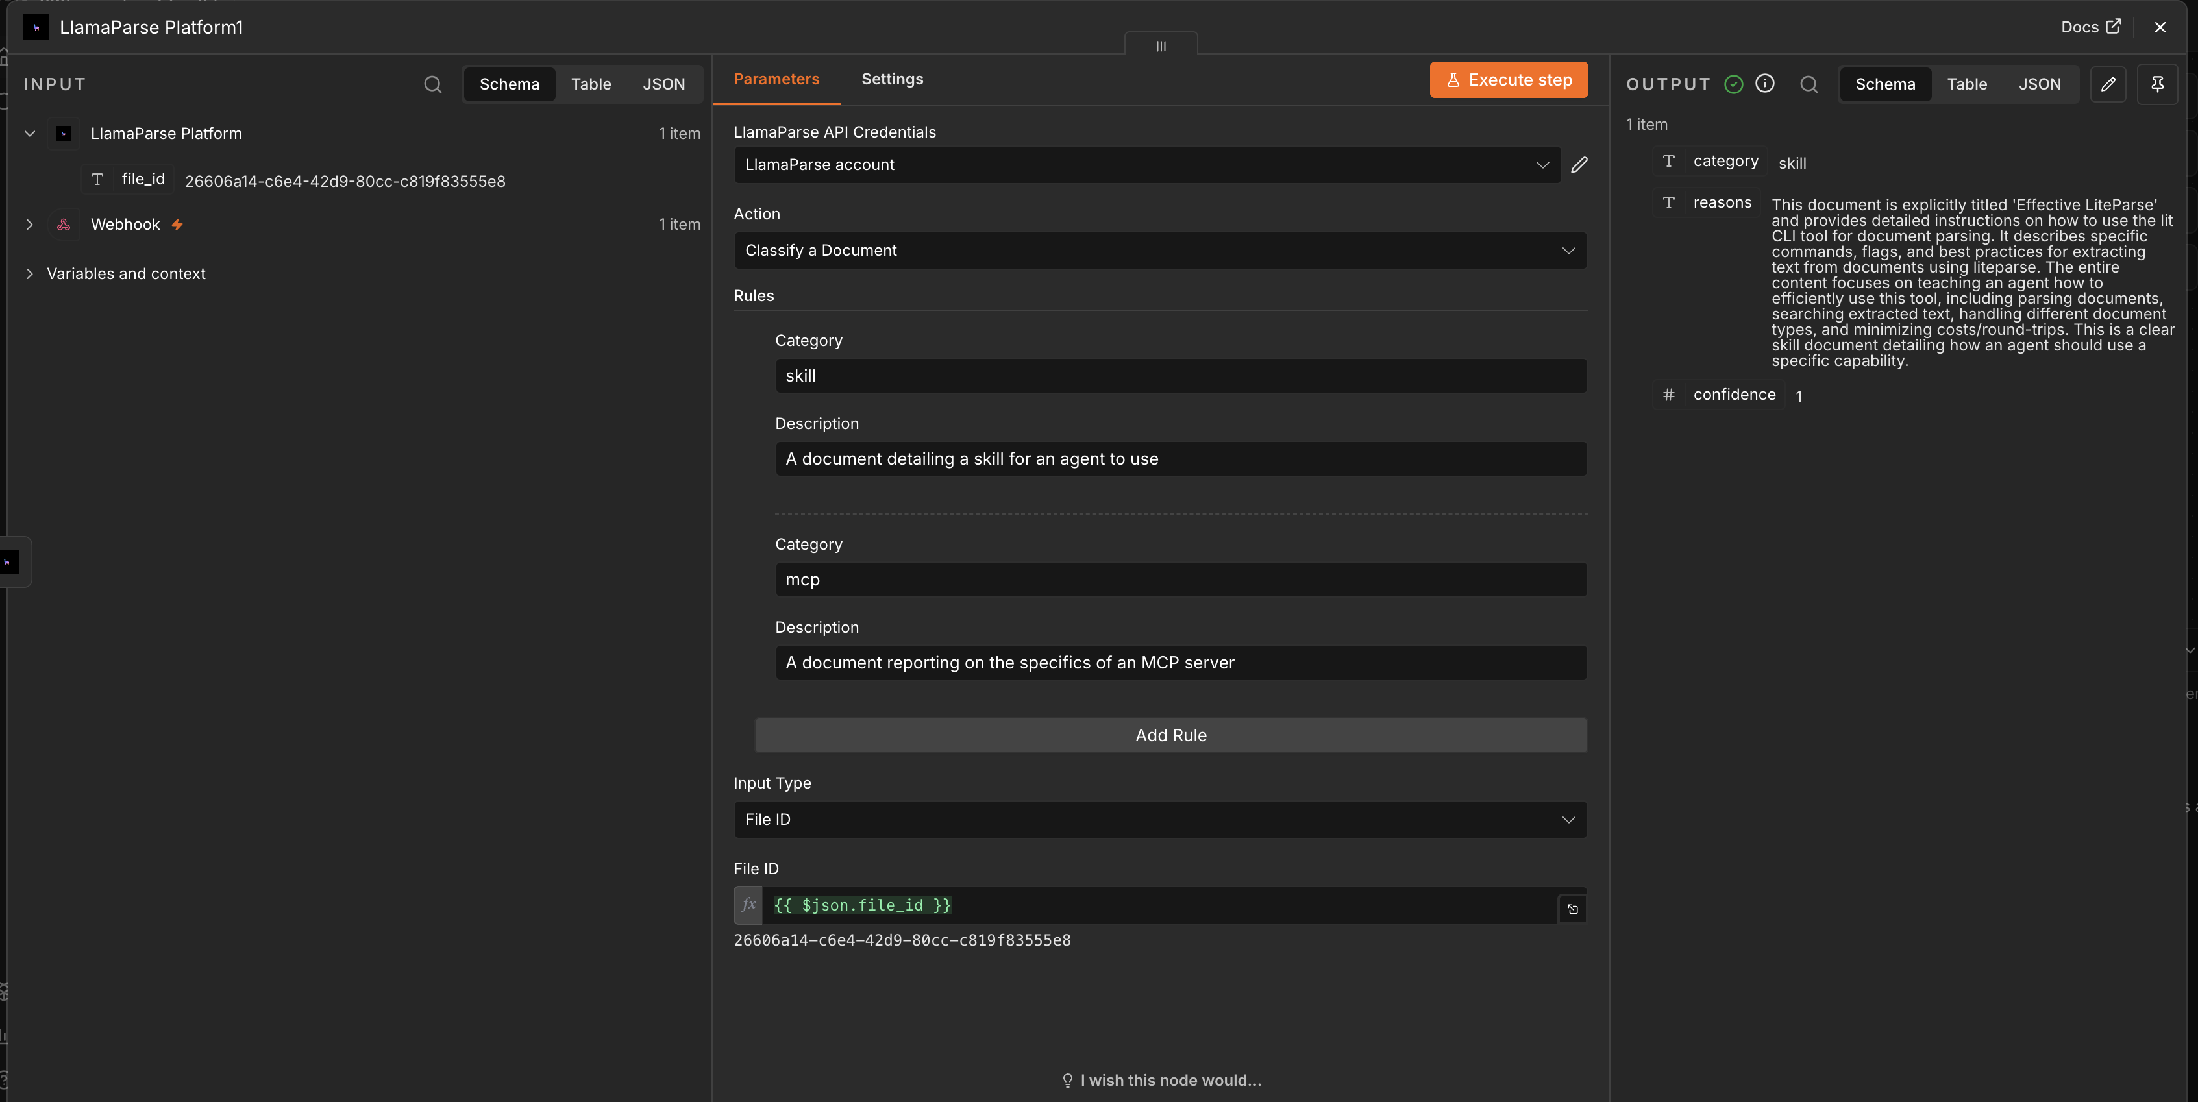Pin the output data
Image resolution: width=2198 pixels, height=1102 pixels.
pos(2157,84)
